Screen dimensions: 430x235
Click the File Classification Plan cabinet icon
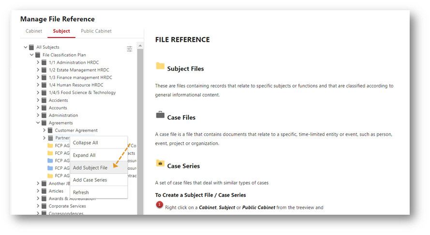pos(38,55)
